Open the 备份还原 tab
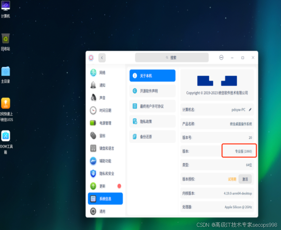 pos(152,137)
